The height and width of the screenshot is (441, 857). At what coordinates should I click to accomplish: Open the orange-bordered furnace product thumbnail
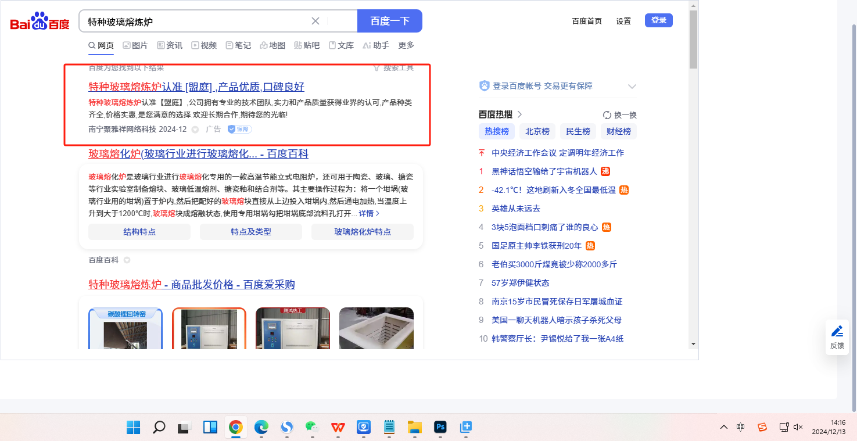pos(209,328)
